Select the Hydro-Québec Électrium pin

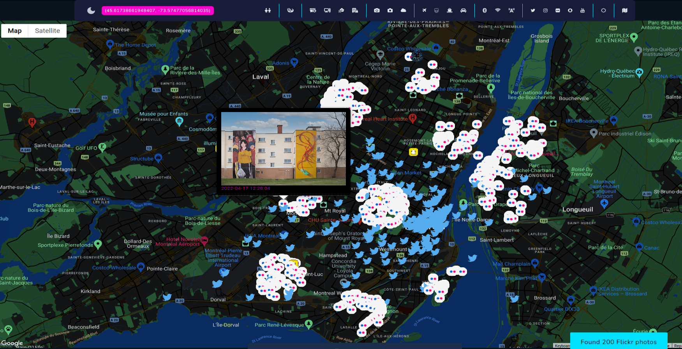[639, 72]
